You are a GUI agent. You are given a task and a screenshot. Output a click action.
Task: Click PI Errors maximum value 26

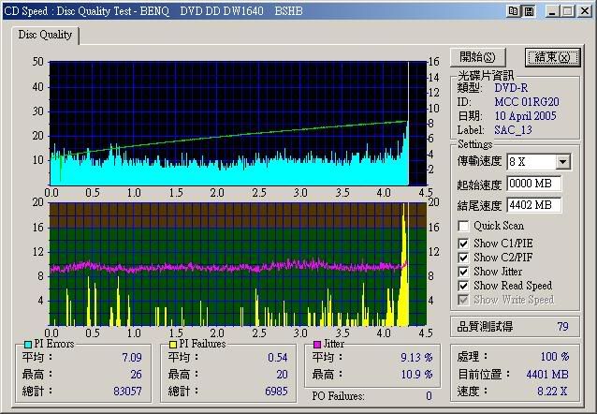coord(136,375)
